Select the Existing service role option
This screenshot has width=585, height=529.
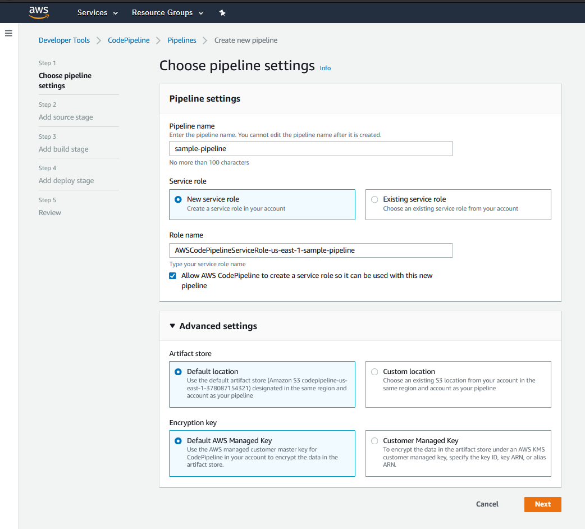point(458,204)
